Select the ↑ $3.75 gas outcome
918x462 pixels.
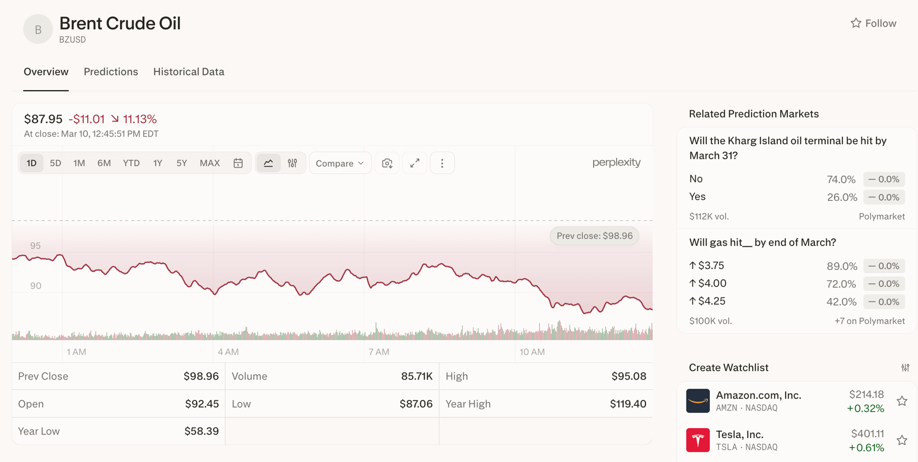(797, 266)
